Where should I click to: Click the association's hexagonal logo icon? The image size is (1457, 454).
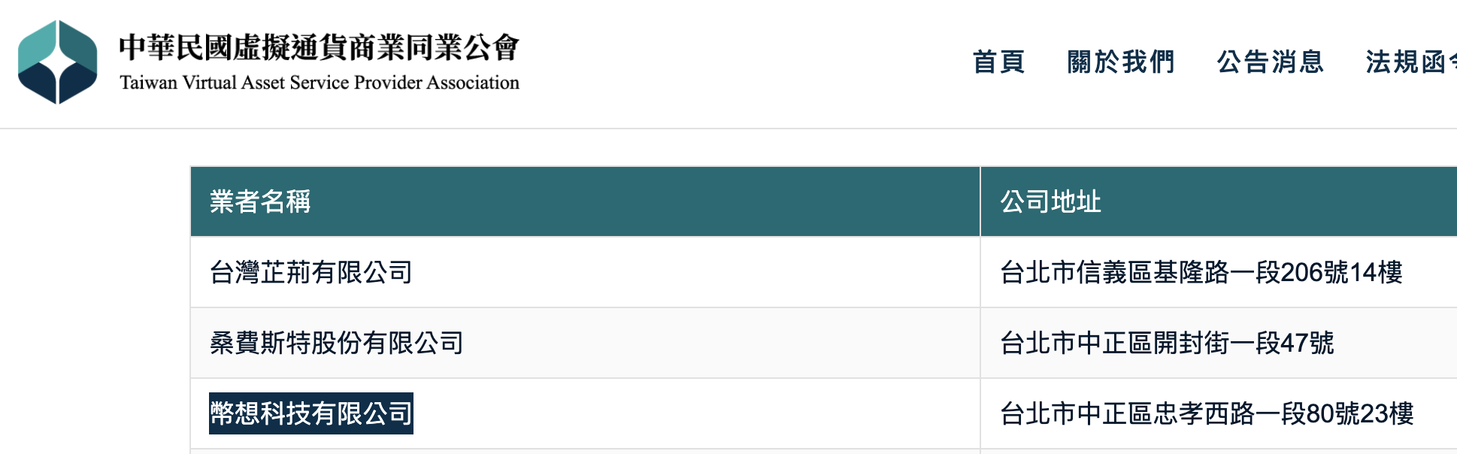(x=58, y=62)
